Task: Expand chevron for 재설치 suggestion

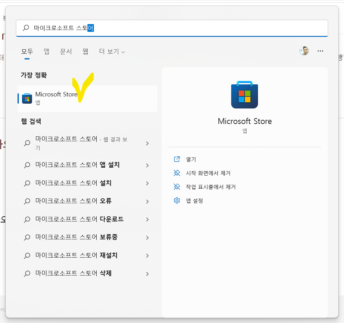Action: pyautogui.click(x=148, y=256)
